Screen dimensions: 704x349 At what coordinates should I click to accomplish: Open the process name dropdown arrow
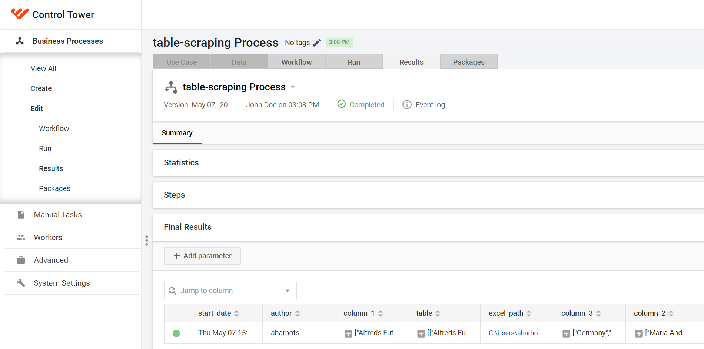point(293,87)
